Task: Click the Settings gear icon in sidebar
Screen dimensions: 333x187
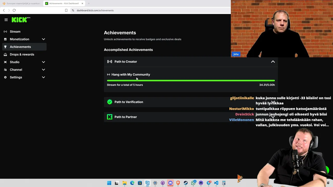Action: pos(5,77)
